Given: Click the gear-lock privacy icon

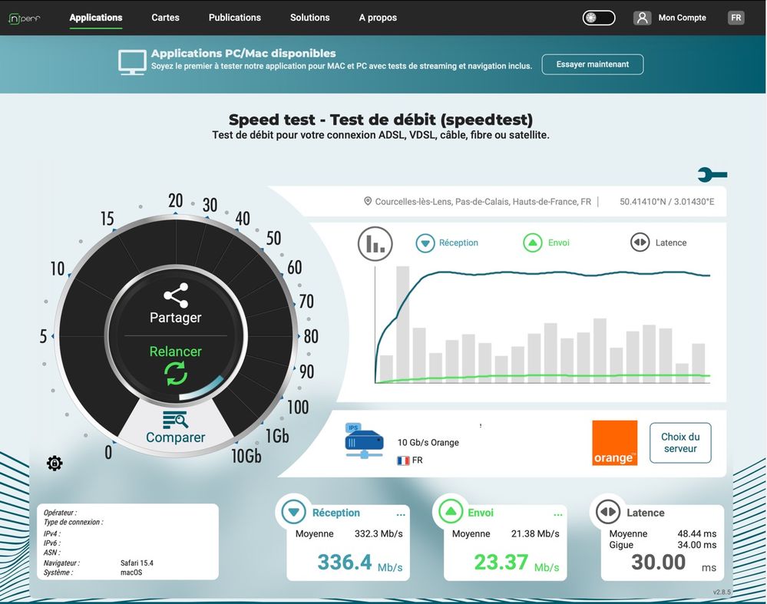Looking at the screenshot, I should [55, 463].
